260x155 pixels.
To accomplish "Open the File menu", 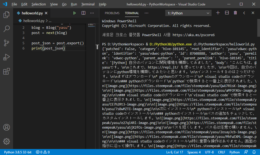I will tap(14, 4).
